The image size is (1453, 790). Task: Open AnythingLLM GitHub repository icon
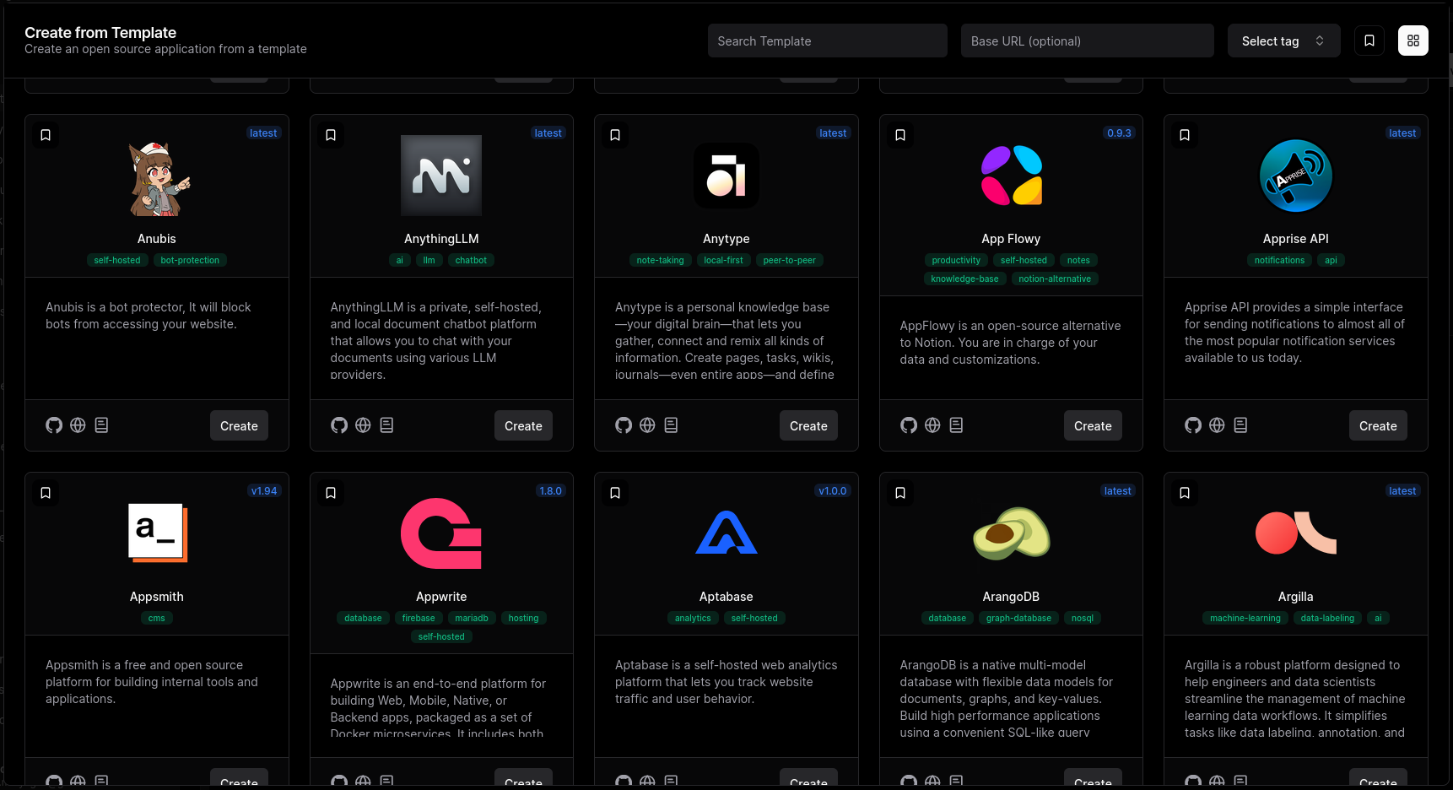[x=339, y=425]
